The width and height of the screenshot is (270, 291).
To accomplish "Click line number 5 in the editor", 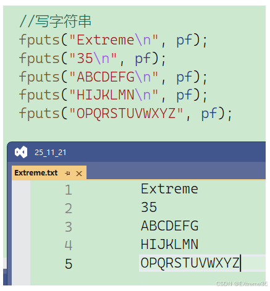I will [69, 264].
